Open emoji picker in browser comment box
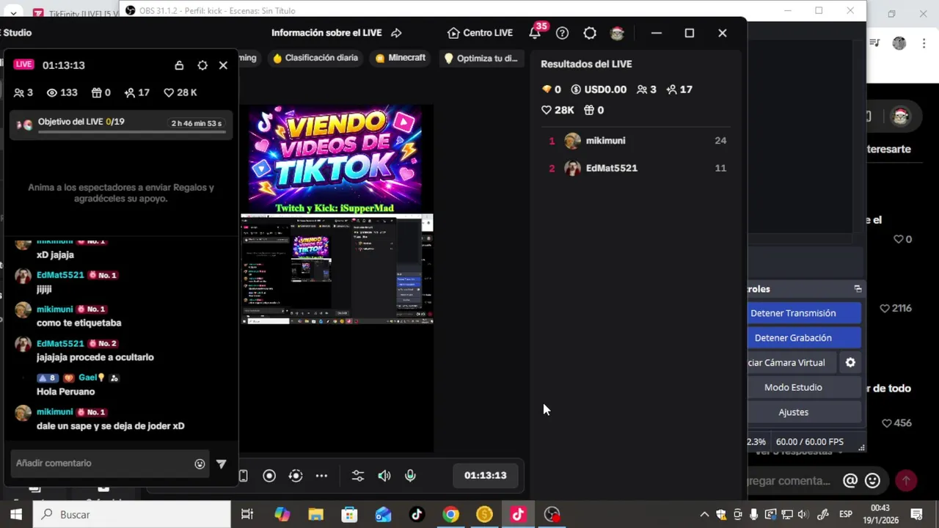 click(x=872, y=481)
